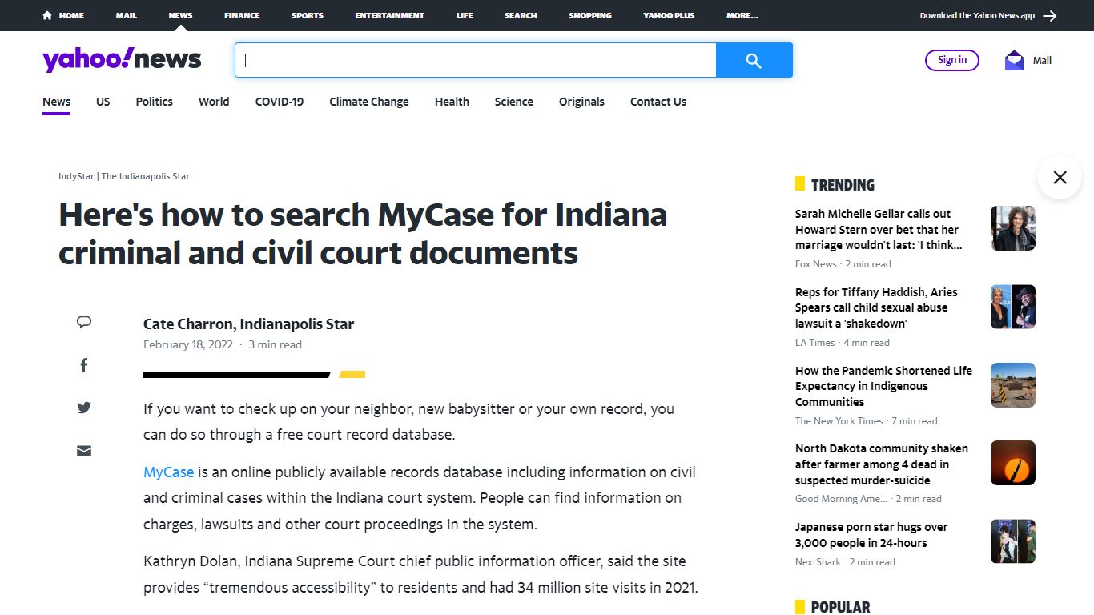Share article via email icon
This screenshot has width=1094, height=615.
pyautogui.click(x=84, y=451)
